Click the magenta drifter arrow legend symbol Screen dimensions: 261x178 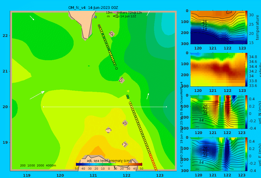[115, 13]
